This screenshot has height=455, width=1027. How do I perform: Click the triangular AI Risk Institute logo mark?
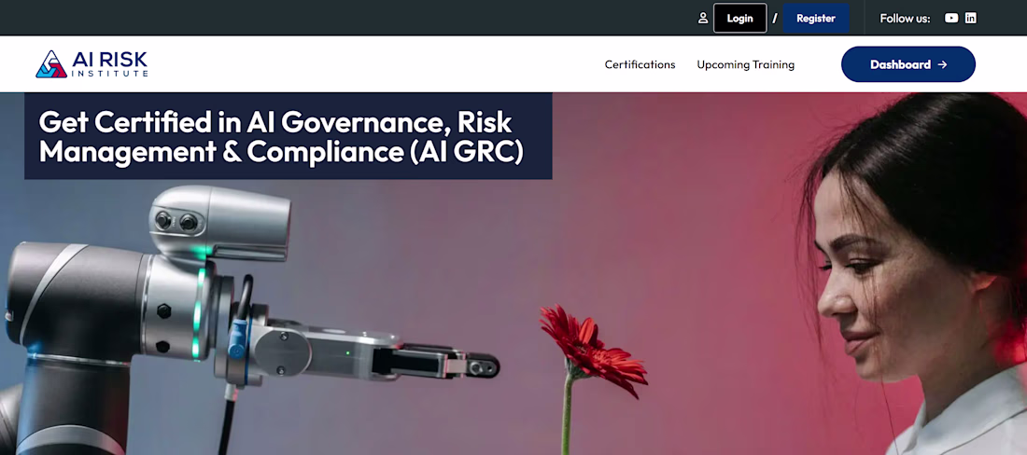(x=51, y=64)
